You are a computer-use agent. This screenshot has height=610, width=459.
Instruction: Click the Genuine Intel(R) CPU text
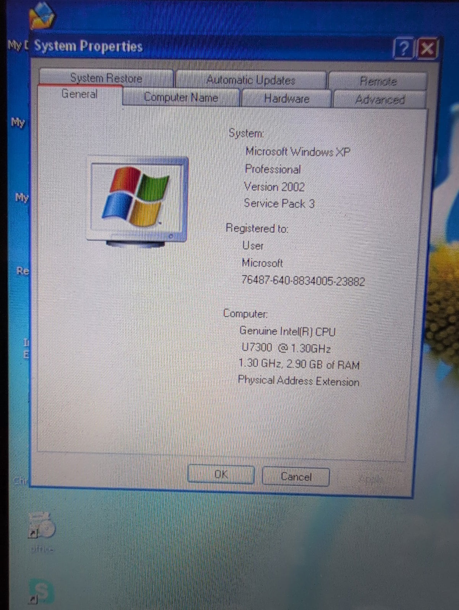[287, 331]
